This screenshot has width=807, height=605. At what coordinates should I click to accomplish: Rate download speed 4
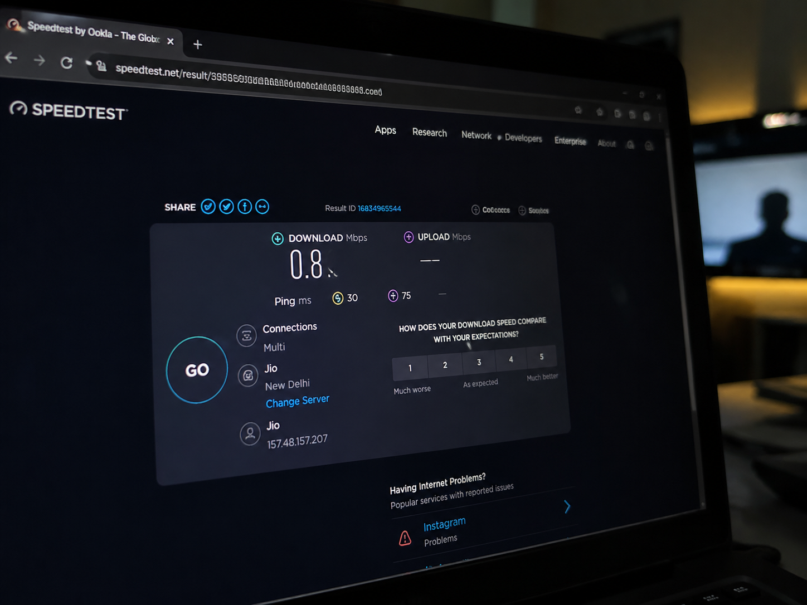point(511,359)
